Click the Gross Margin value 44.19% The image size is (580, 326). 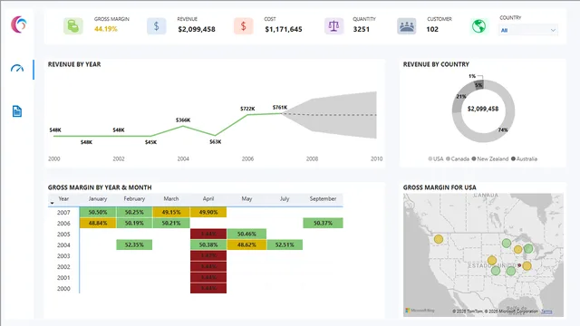tap(106, 29)
